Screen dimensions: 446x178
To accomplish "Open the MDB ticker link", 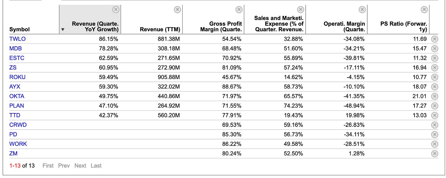I will [x=16, y=48].
